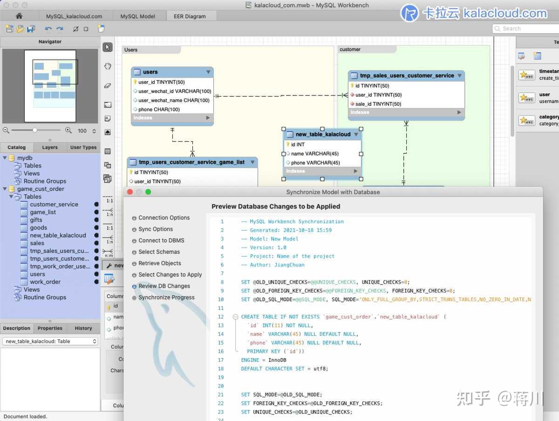Image resolution: width=559 pixels, height=421 pixels.
Task: Switch to the MySQL Model tab
Action: [138, 16]
